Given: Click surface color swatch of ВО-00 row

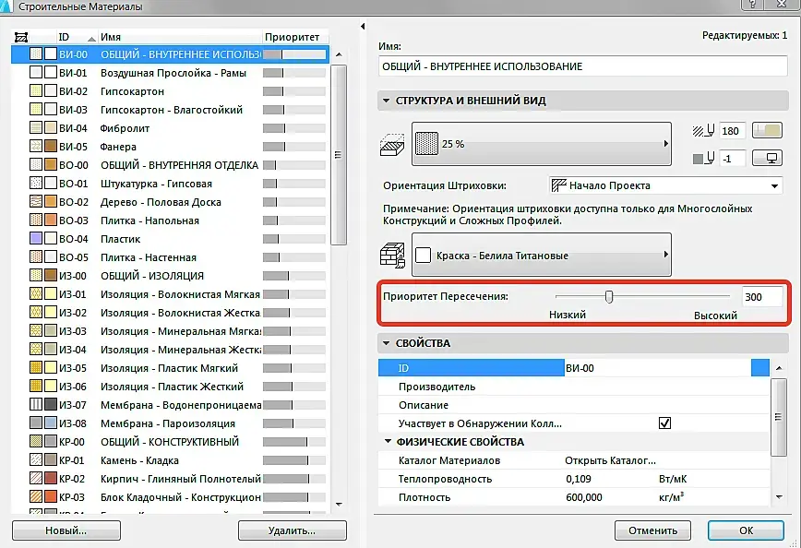Looking at the screenshot, I should (x=51, y=165).
